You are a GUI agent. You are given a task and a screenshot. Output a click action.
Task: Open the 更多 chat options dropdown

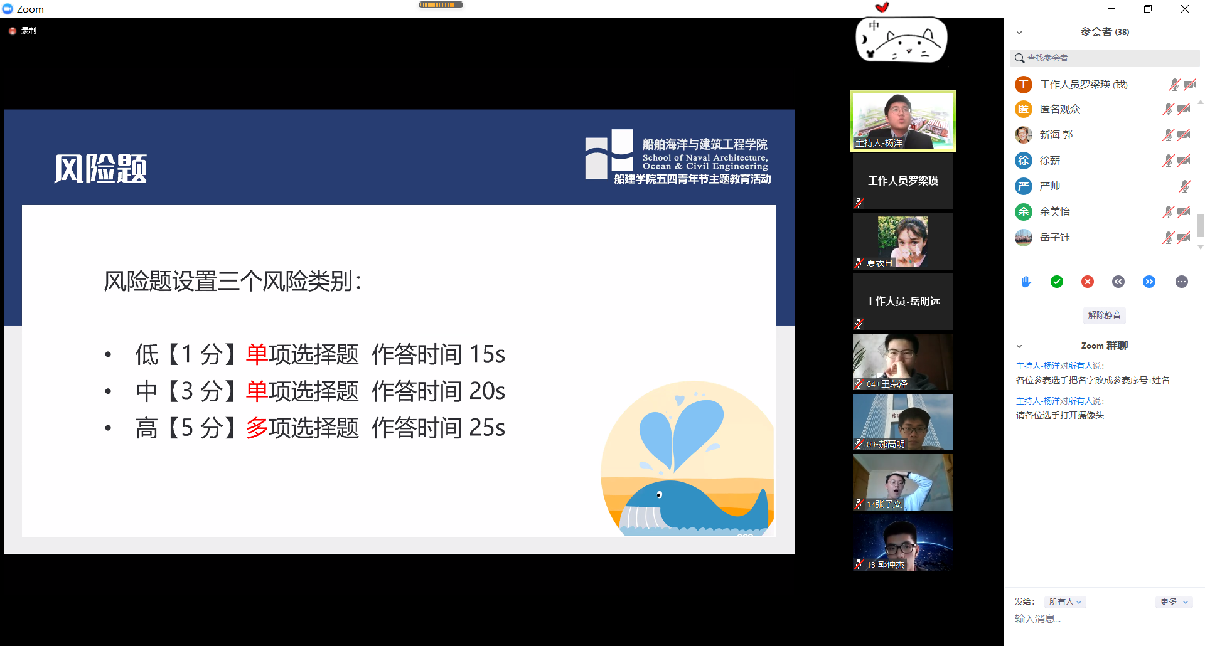(x=1173, y=601)
